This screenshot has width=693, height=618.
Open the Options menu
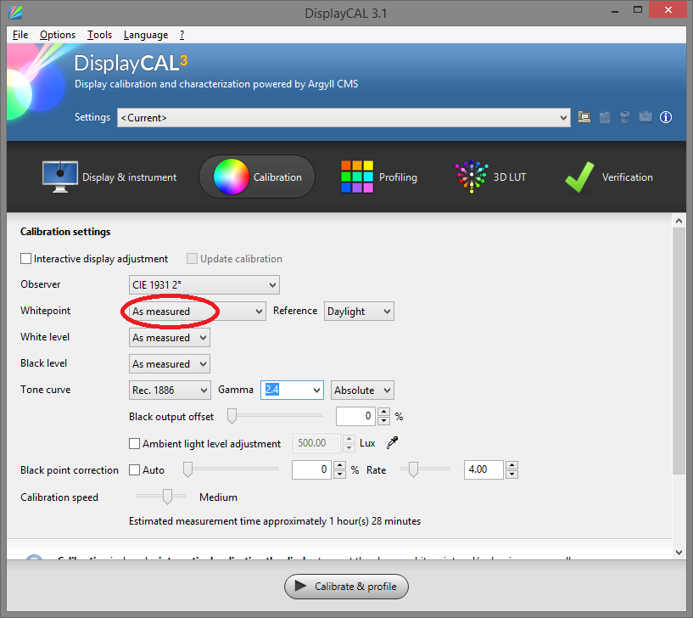tap(58, 35)
